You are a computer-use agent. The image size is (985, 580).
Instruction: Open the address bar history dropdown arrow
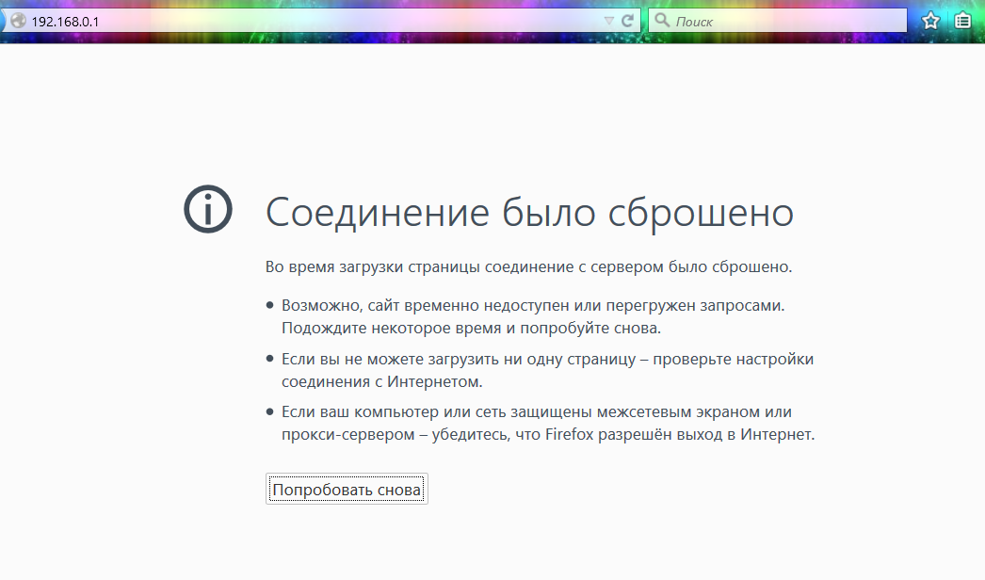tap(608, 21)
